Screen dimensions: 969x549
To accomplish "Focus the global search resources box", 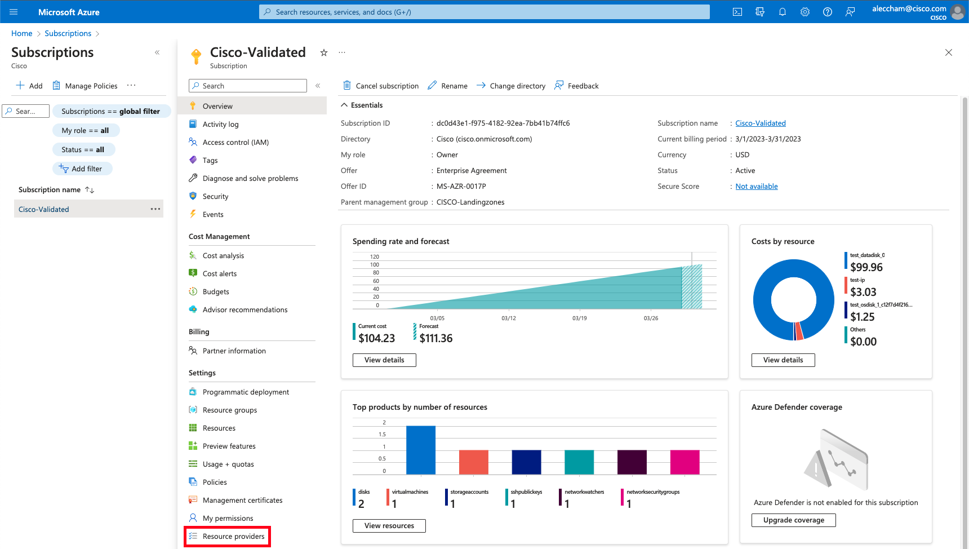I will [485, 12].
